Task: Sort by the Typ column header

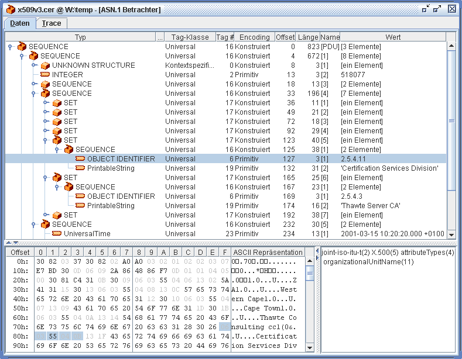Action: [x=80, y=37]
